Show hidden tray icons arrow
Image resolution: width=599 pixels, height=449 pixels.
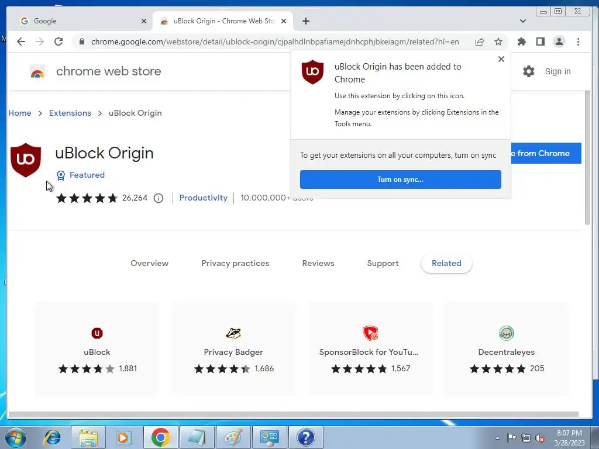pos(497,438)
